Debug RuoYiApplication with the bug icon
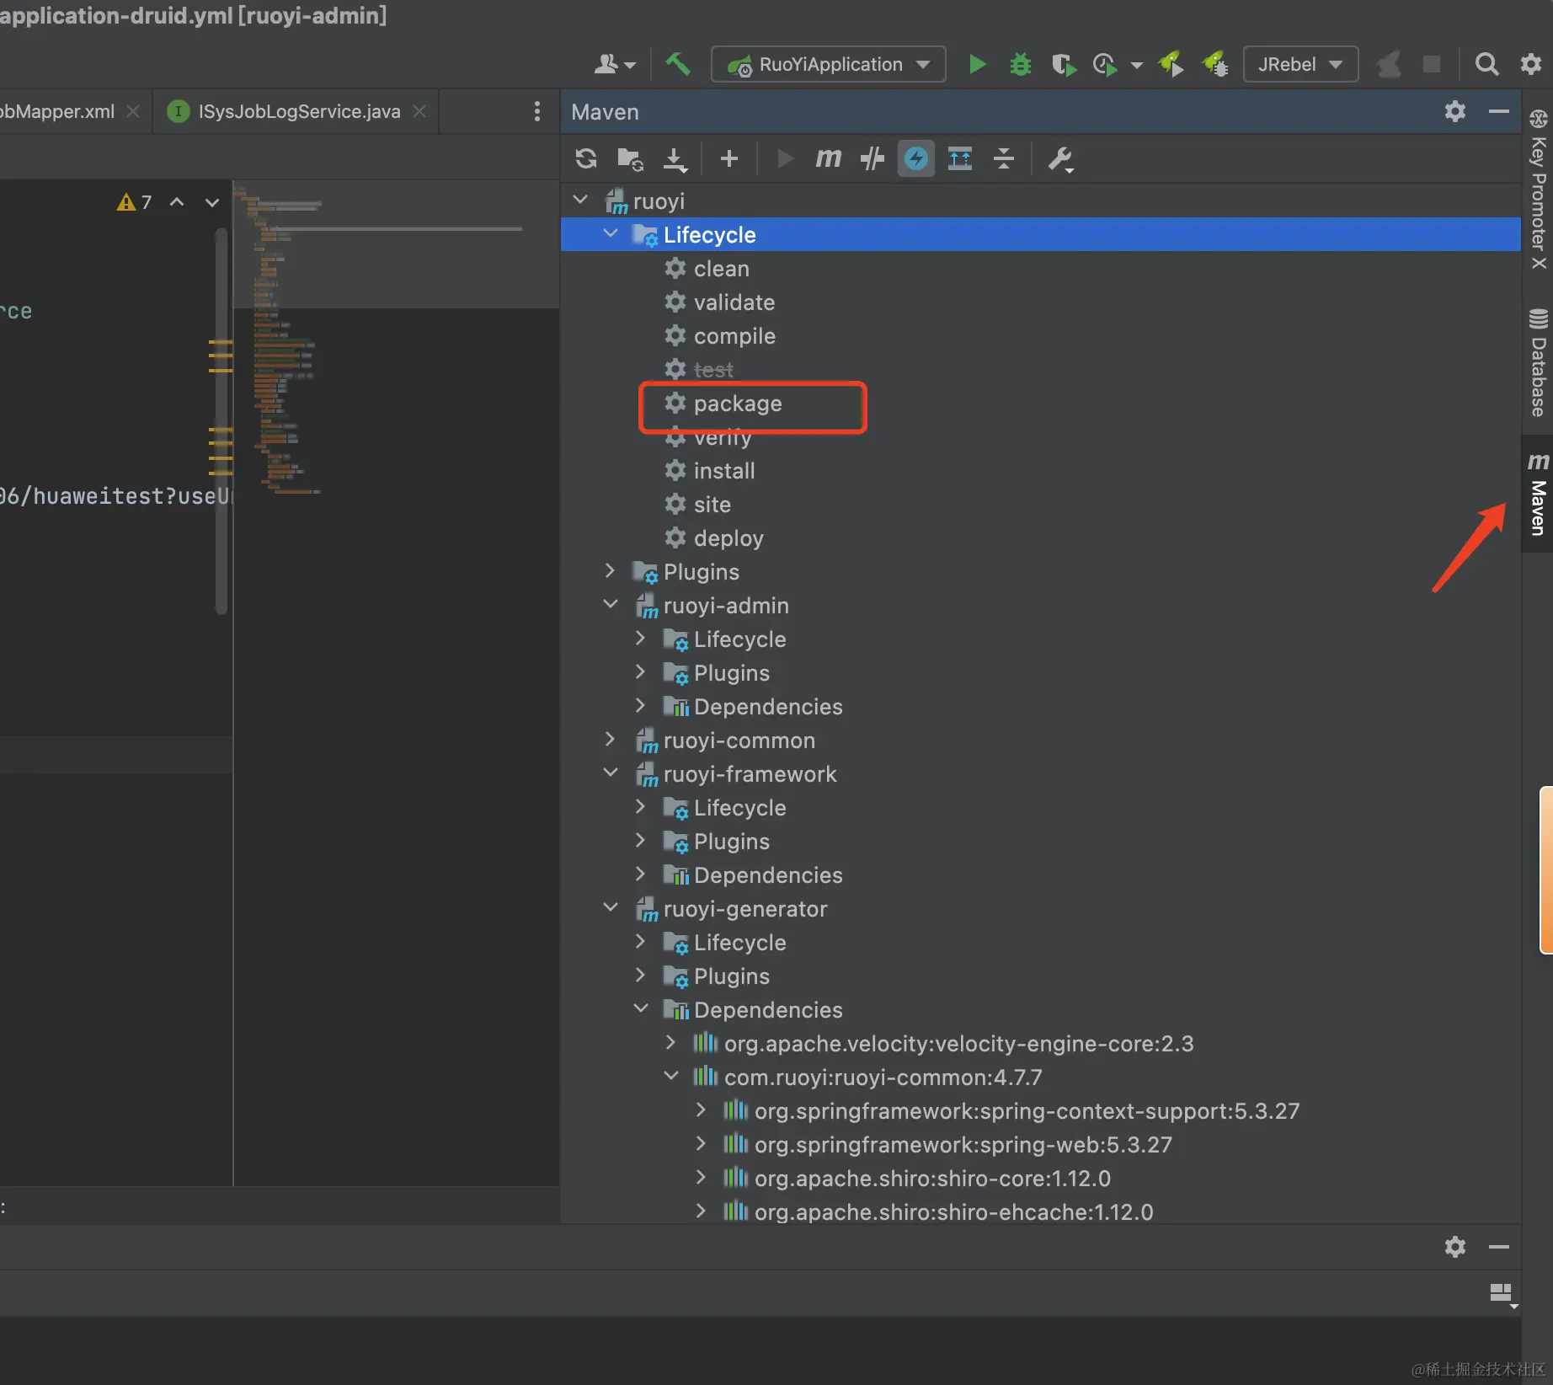Viewport: 1553px width, 1385px height. [1020, 64]
